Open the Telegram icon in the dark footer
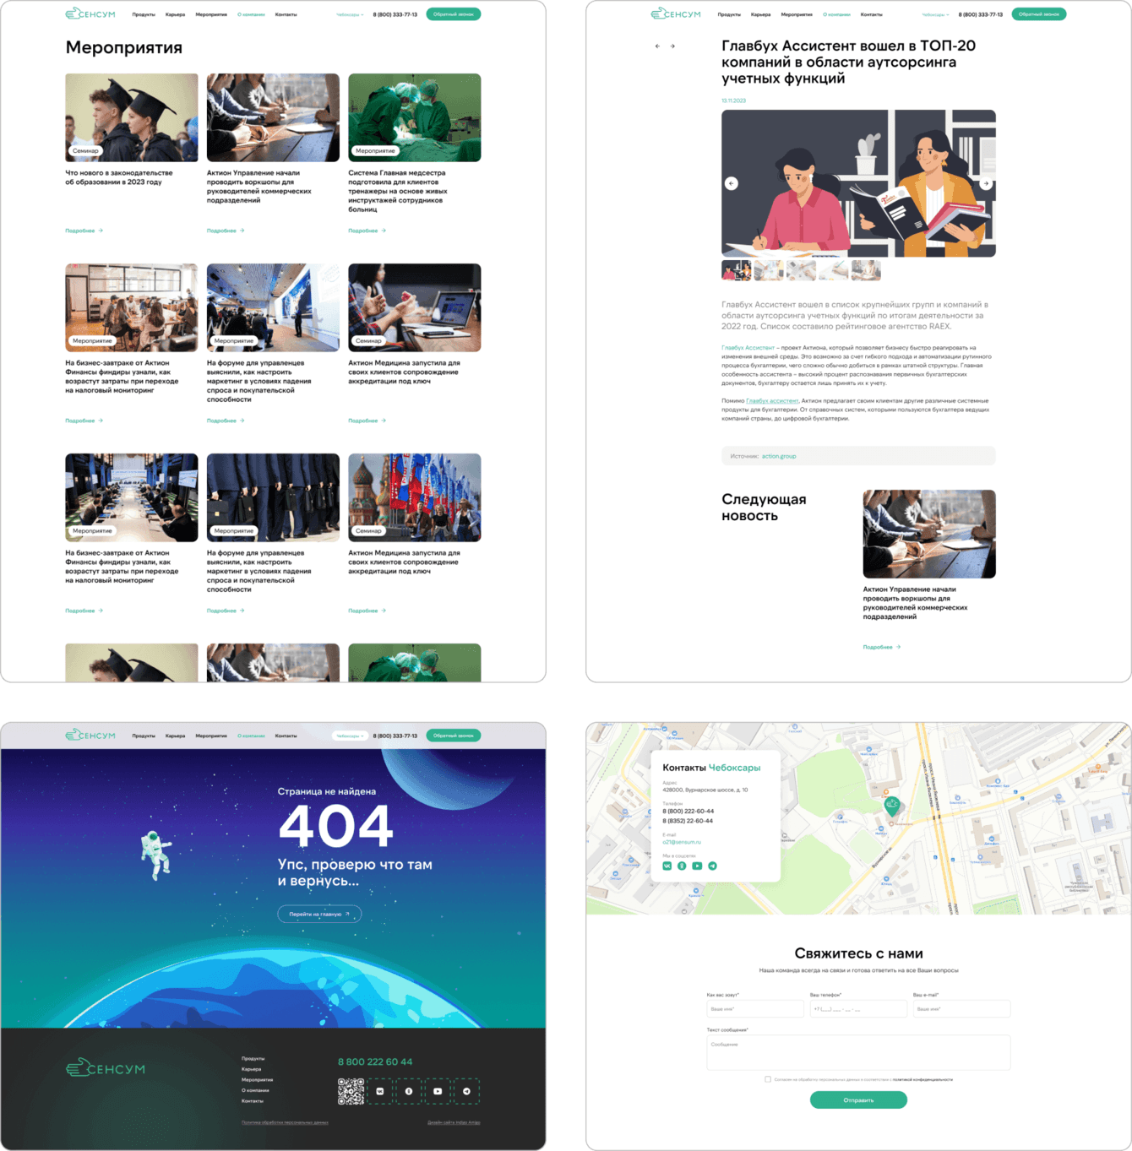 click(x=466, y=1091)
